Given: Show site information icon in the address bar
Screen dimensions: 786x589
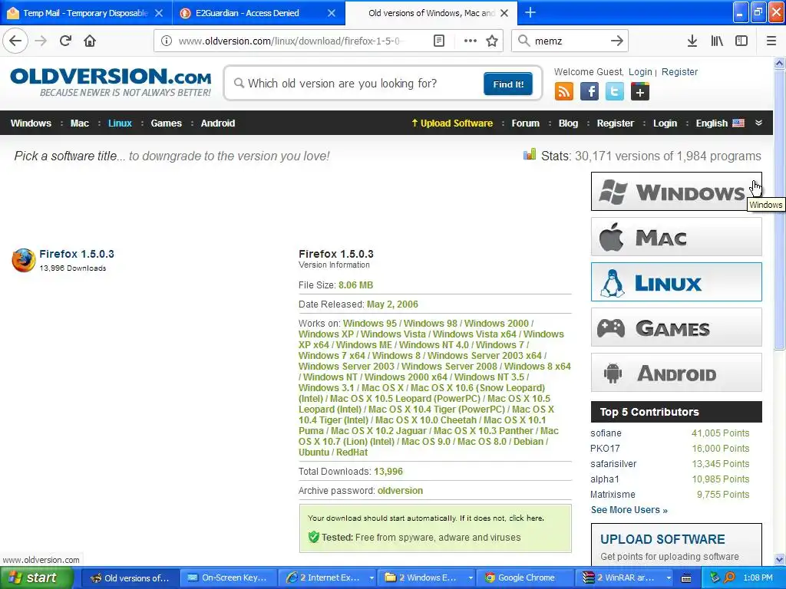Looking at the screenshot, I should (x=166, y=41).
